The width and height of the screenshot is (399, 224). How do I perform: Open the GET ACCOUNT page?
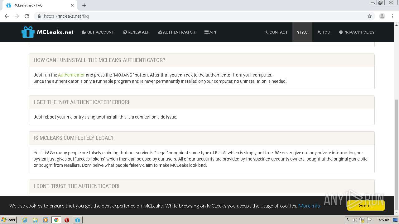point(98,32)
